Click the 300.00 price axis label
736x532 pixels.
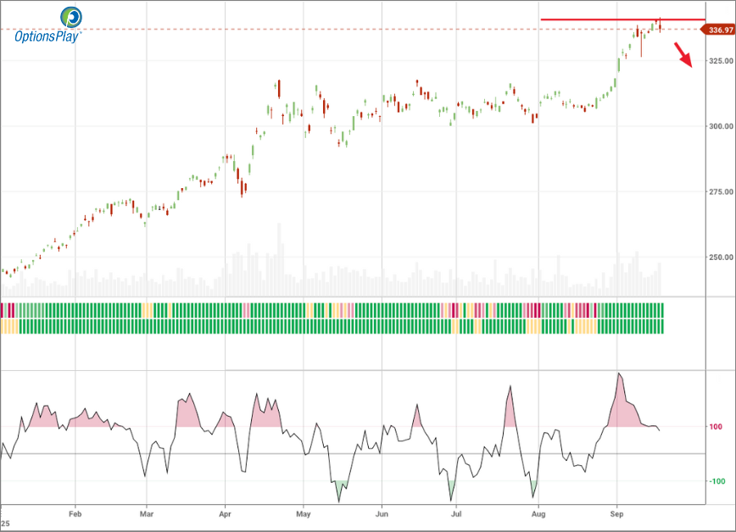(721, 126)
